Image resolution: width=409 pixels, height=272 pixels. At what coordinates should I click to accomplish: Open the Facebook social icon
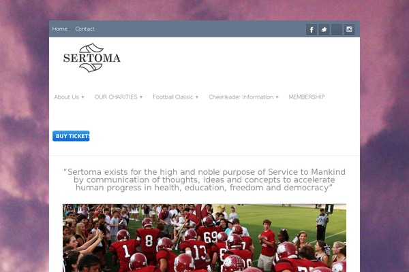(312, 29)
